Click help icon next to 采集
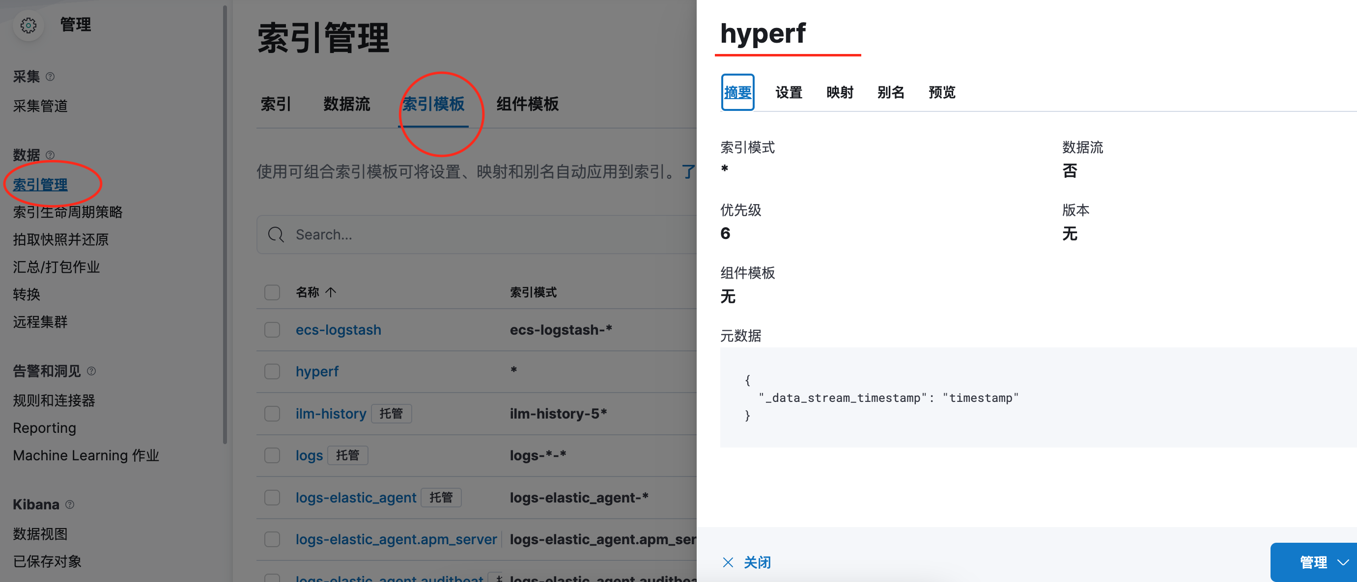The image size is (1357, 582). coord(50,77)
